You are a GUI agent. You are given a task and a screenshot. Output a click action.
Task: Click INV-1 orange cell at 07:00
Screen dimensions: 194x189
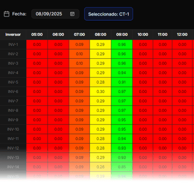coord(79,44)
